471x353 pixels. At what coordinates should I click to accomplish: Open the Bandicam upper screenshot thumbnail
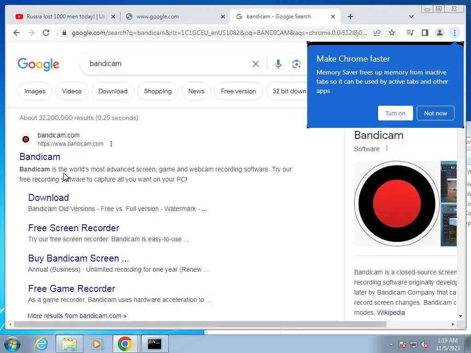(x=448, y=182)
